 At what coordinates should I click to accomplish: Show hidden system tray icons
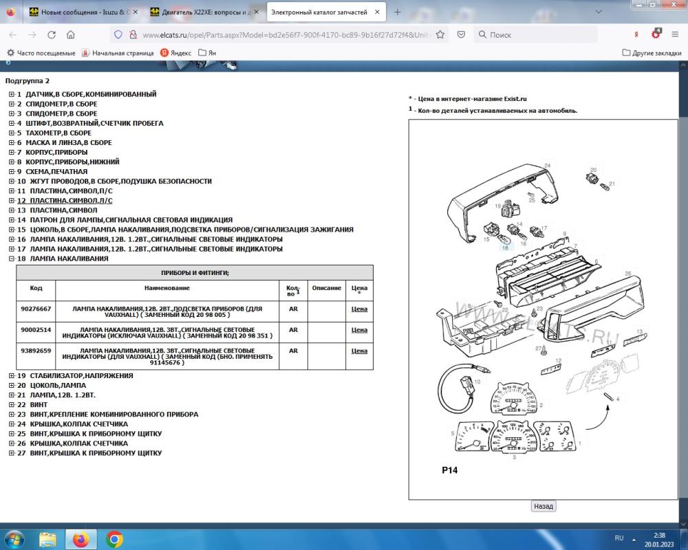pyautogui.click(x=634, y=539)
